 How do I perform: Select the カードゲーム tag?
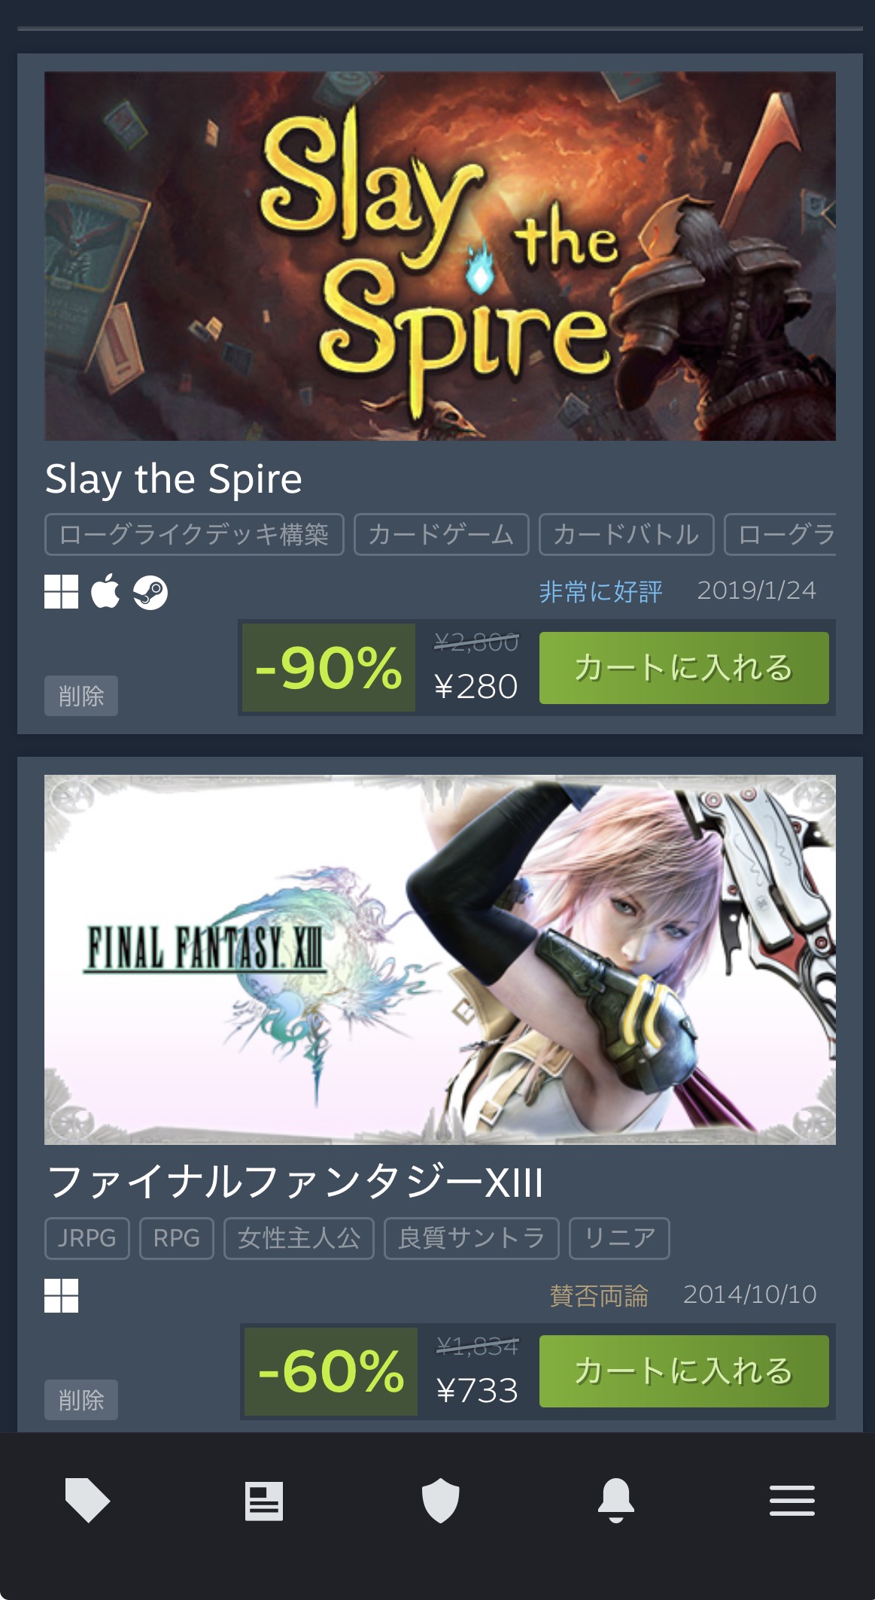(x=441, y=535)
